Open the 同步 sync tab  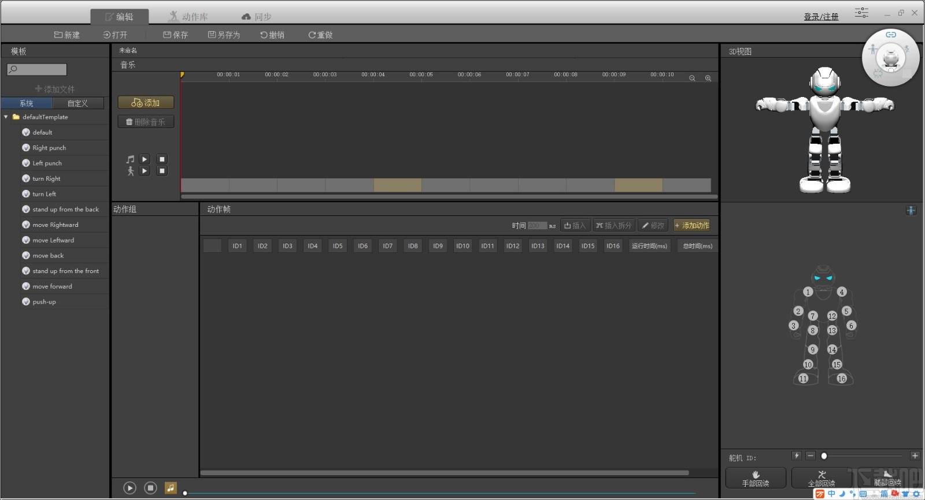click(x=257, y=17)
